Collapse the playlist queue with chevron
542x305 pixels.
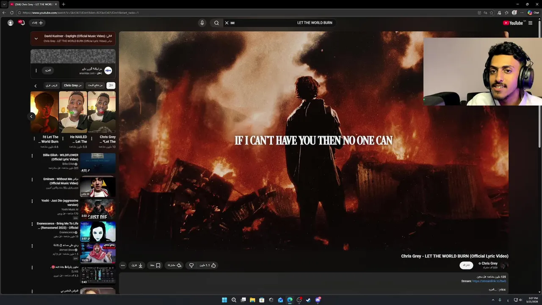(36, 39)
